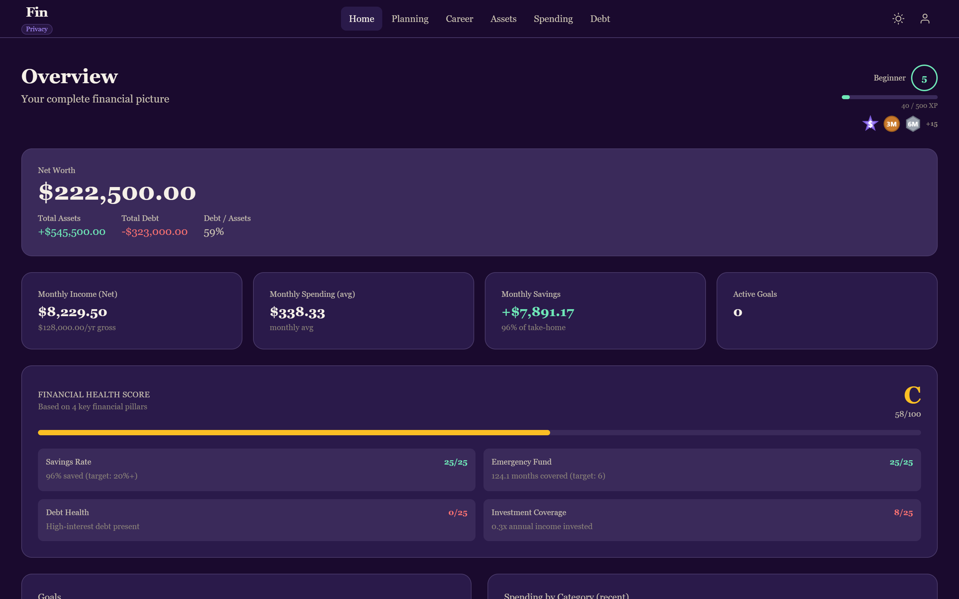
Task: Select the Investment Coverage pillar tile
Action: [702, 520]
